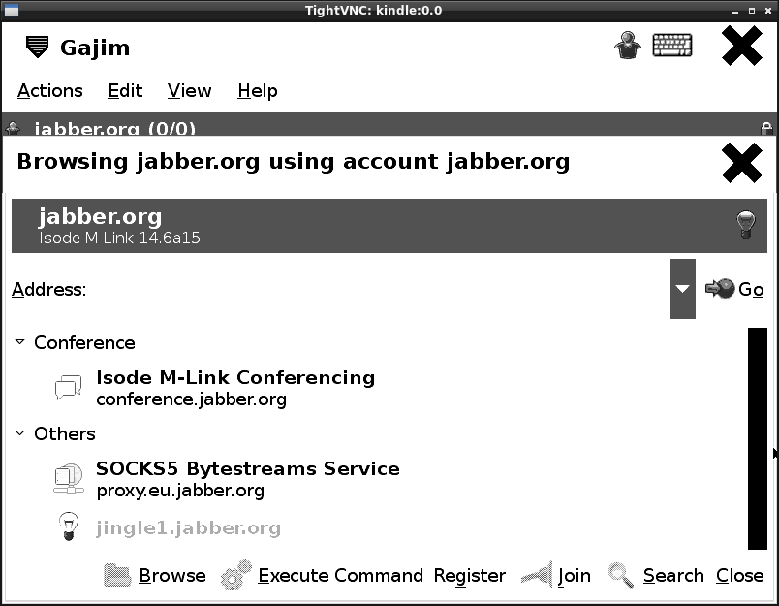Image resolution: width=779 pixels, height=606 pixels.
Task: Close the Browsing jabber.org dialog with X
Action: click(x=742, y=163)
